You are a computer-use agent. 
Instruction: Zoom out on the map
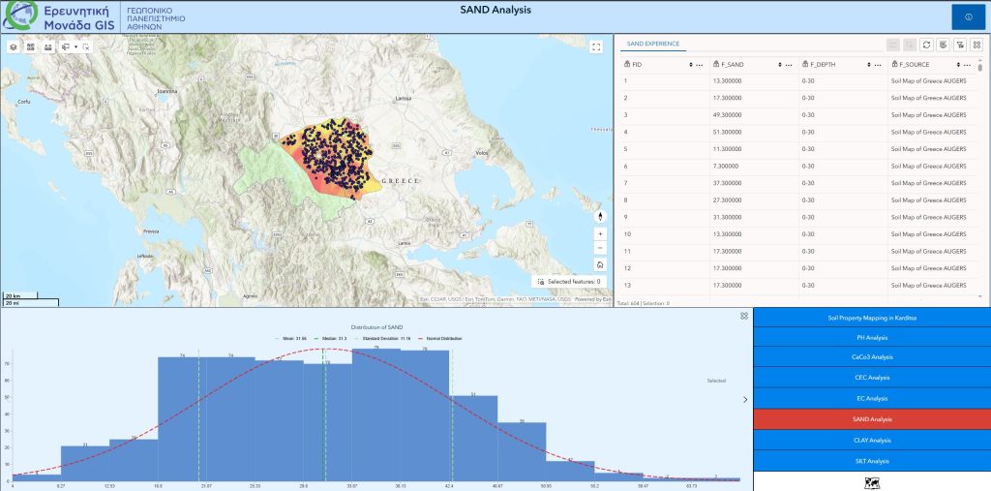[600, 248]
